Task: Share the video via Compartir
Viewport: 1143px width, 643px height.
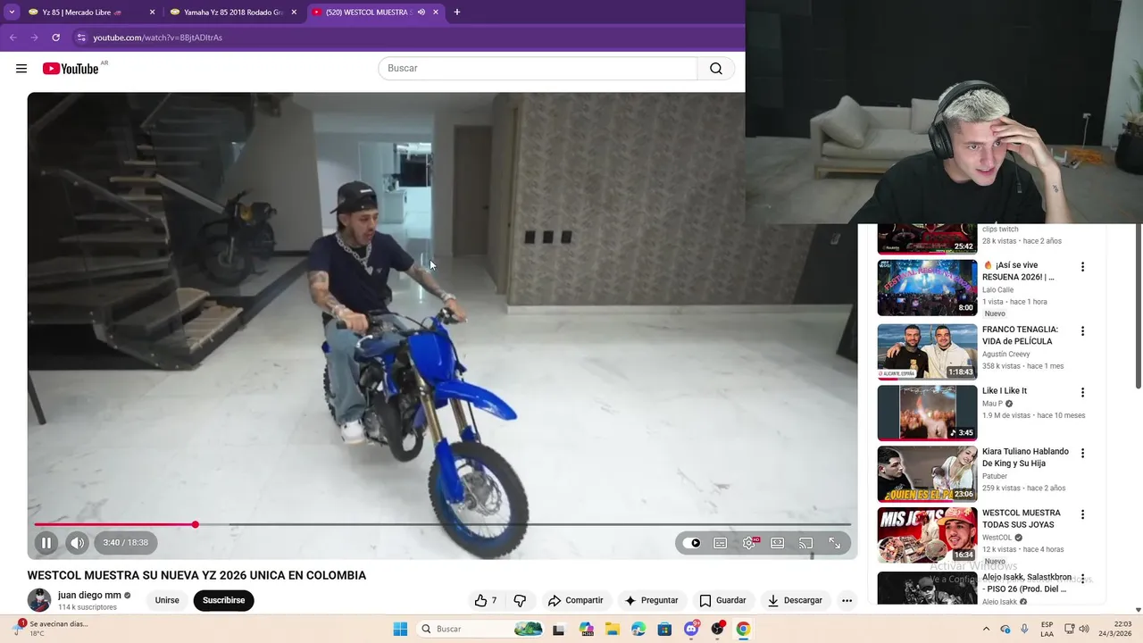Action: pyautogui.click(x=575, y=600)
